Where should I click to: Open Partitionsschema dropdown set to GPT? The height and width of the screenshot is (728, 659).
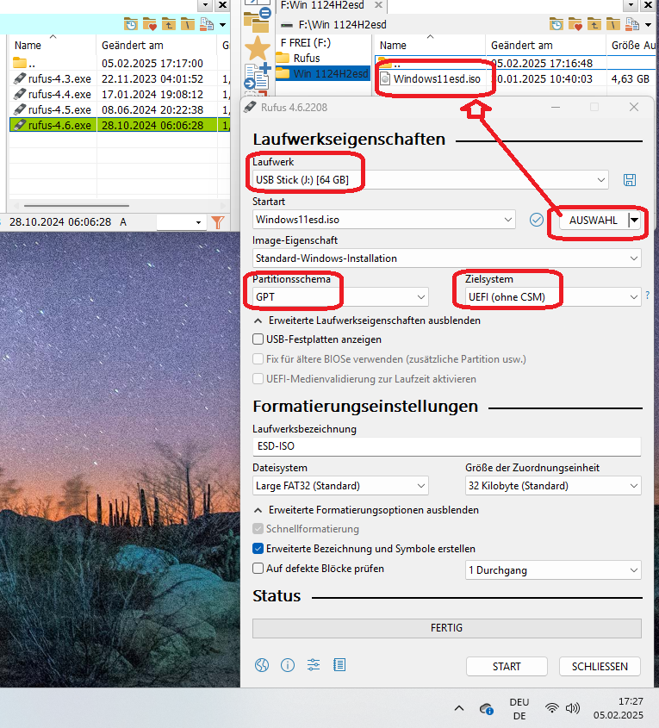340,296
